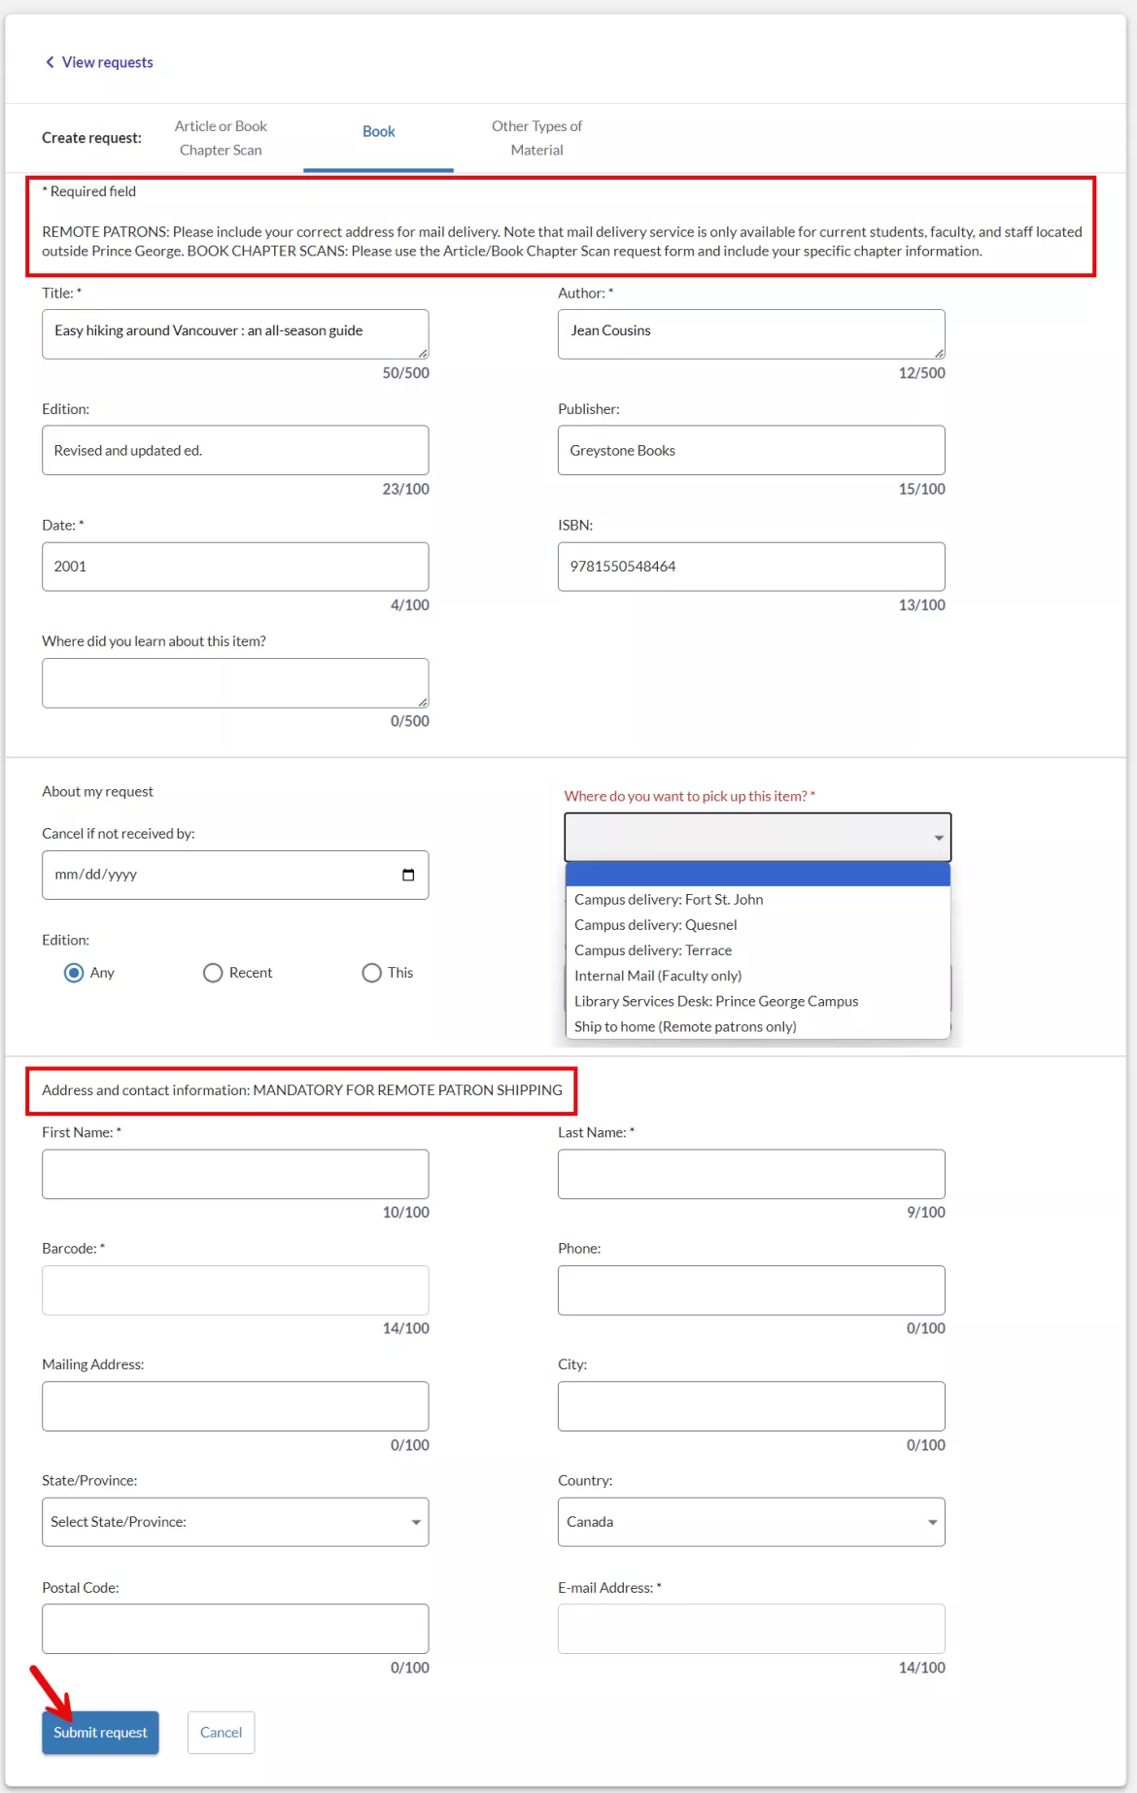This screenshot has height=1793, width=1137.
Task: Click the Phone input field
Action: (751, 1290)
